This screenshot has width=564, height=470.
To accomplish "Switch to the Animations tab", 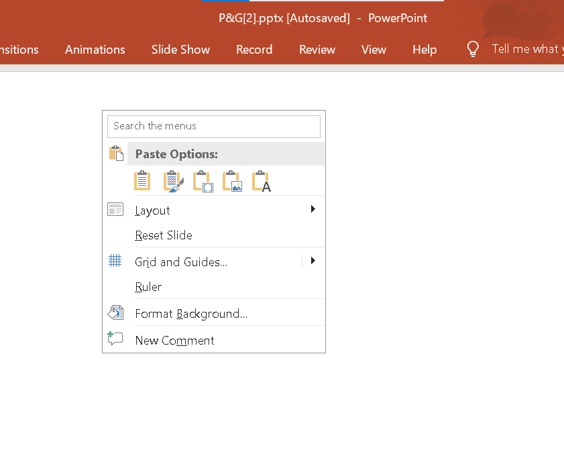I will click(95, 49).
